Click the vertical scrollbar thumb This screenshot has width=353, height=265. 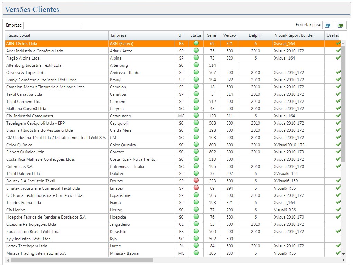(343, 104)
